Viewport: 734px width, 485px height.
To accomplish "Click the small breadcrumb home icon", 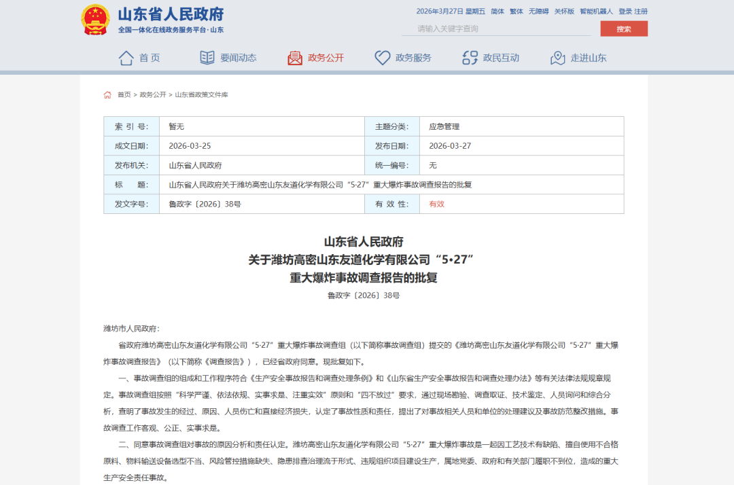I will pos(107,95).
